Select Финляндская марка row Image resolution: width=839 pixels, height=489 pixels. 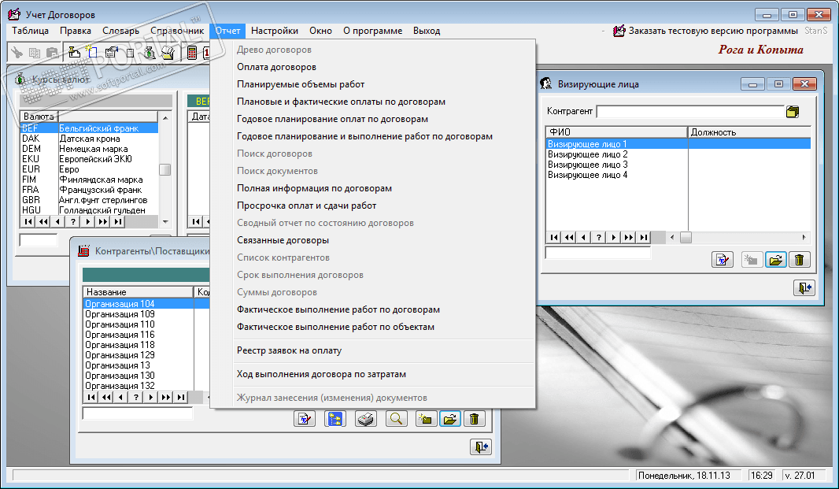pyautogui.click(x=90, y=180)
